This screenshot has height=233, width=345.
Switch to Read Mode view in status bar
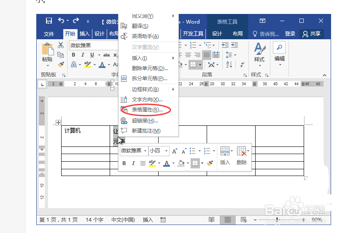tap(211, 219)
